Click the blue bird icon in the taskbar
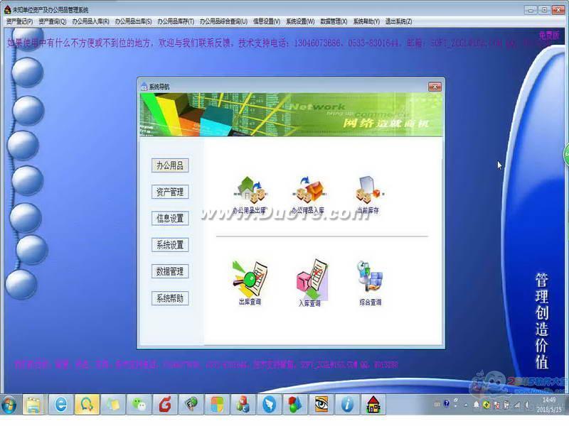569x426 pixels. [270, 405]
